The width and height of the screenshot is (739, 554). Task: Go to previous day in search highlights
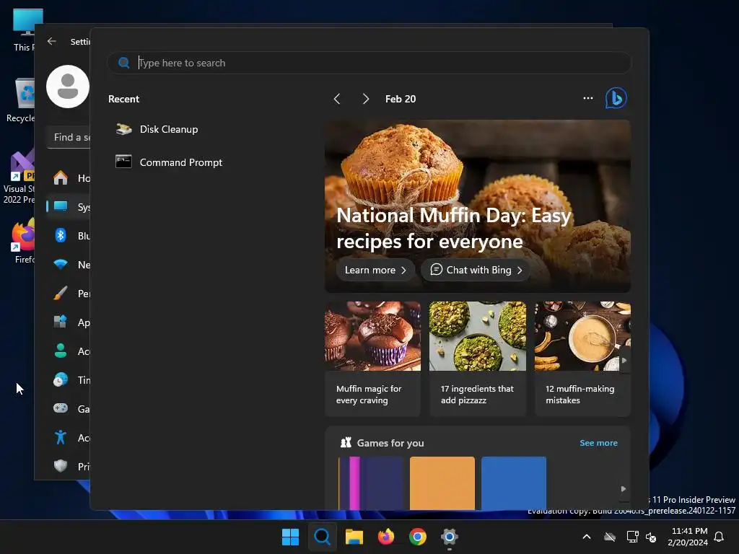[336, 99]
